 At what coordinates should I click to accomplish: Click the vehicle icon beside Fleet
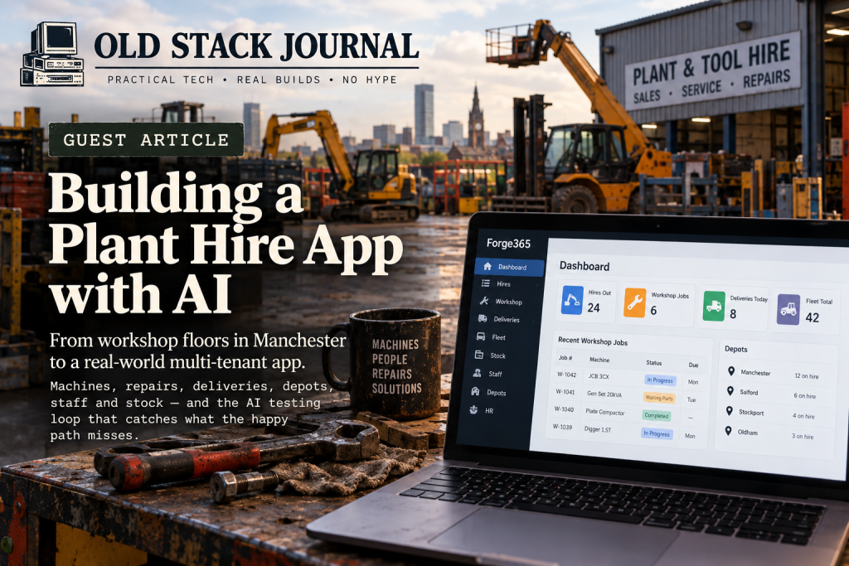pyautogui.click(x=481, y=336)
